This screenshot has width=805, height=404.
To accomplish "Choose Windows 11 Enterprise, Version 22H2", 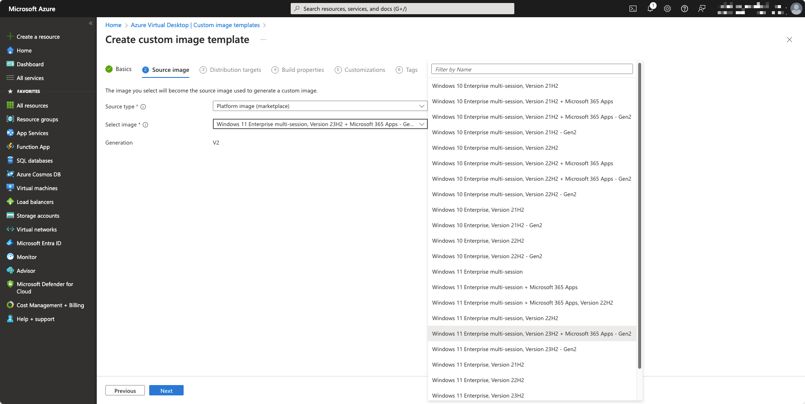I will pos(532,380).
